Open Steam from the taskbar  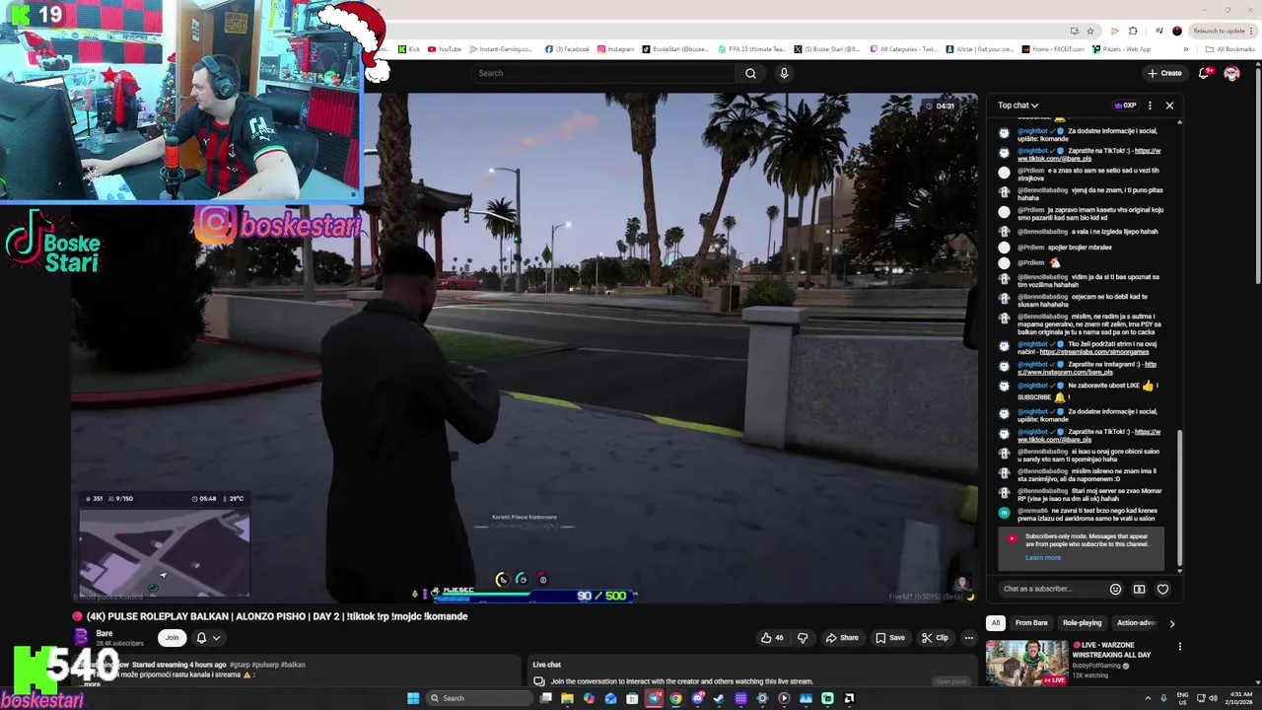[x=719, y=698]
